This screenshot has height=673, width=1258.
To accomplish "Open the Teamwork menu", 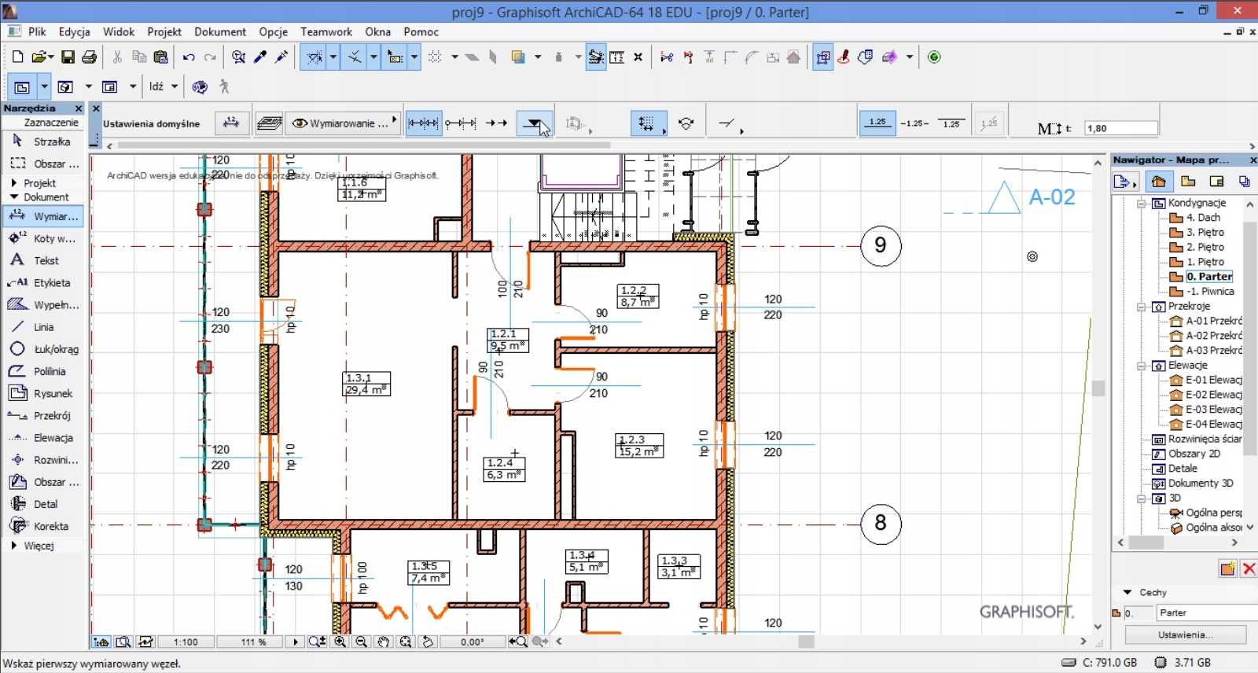I will pyautogui.click(x=326, y=31).
